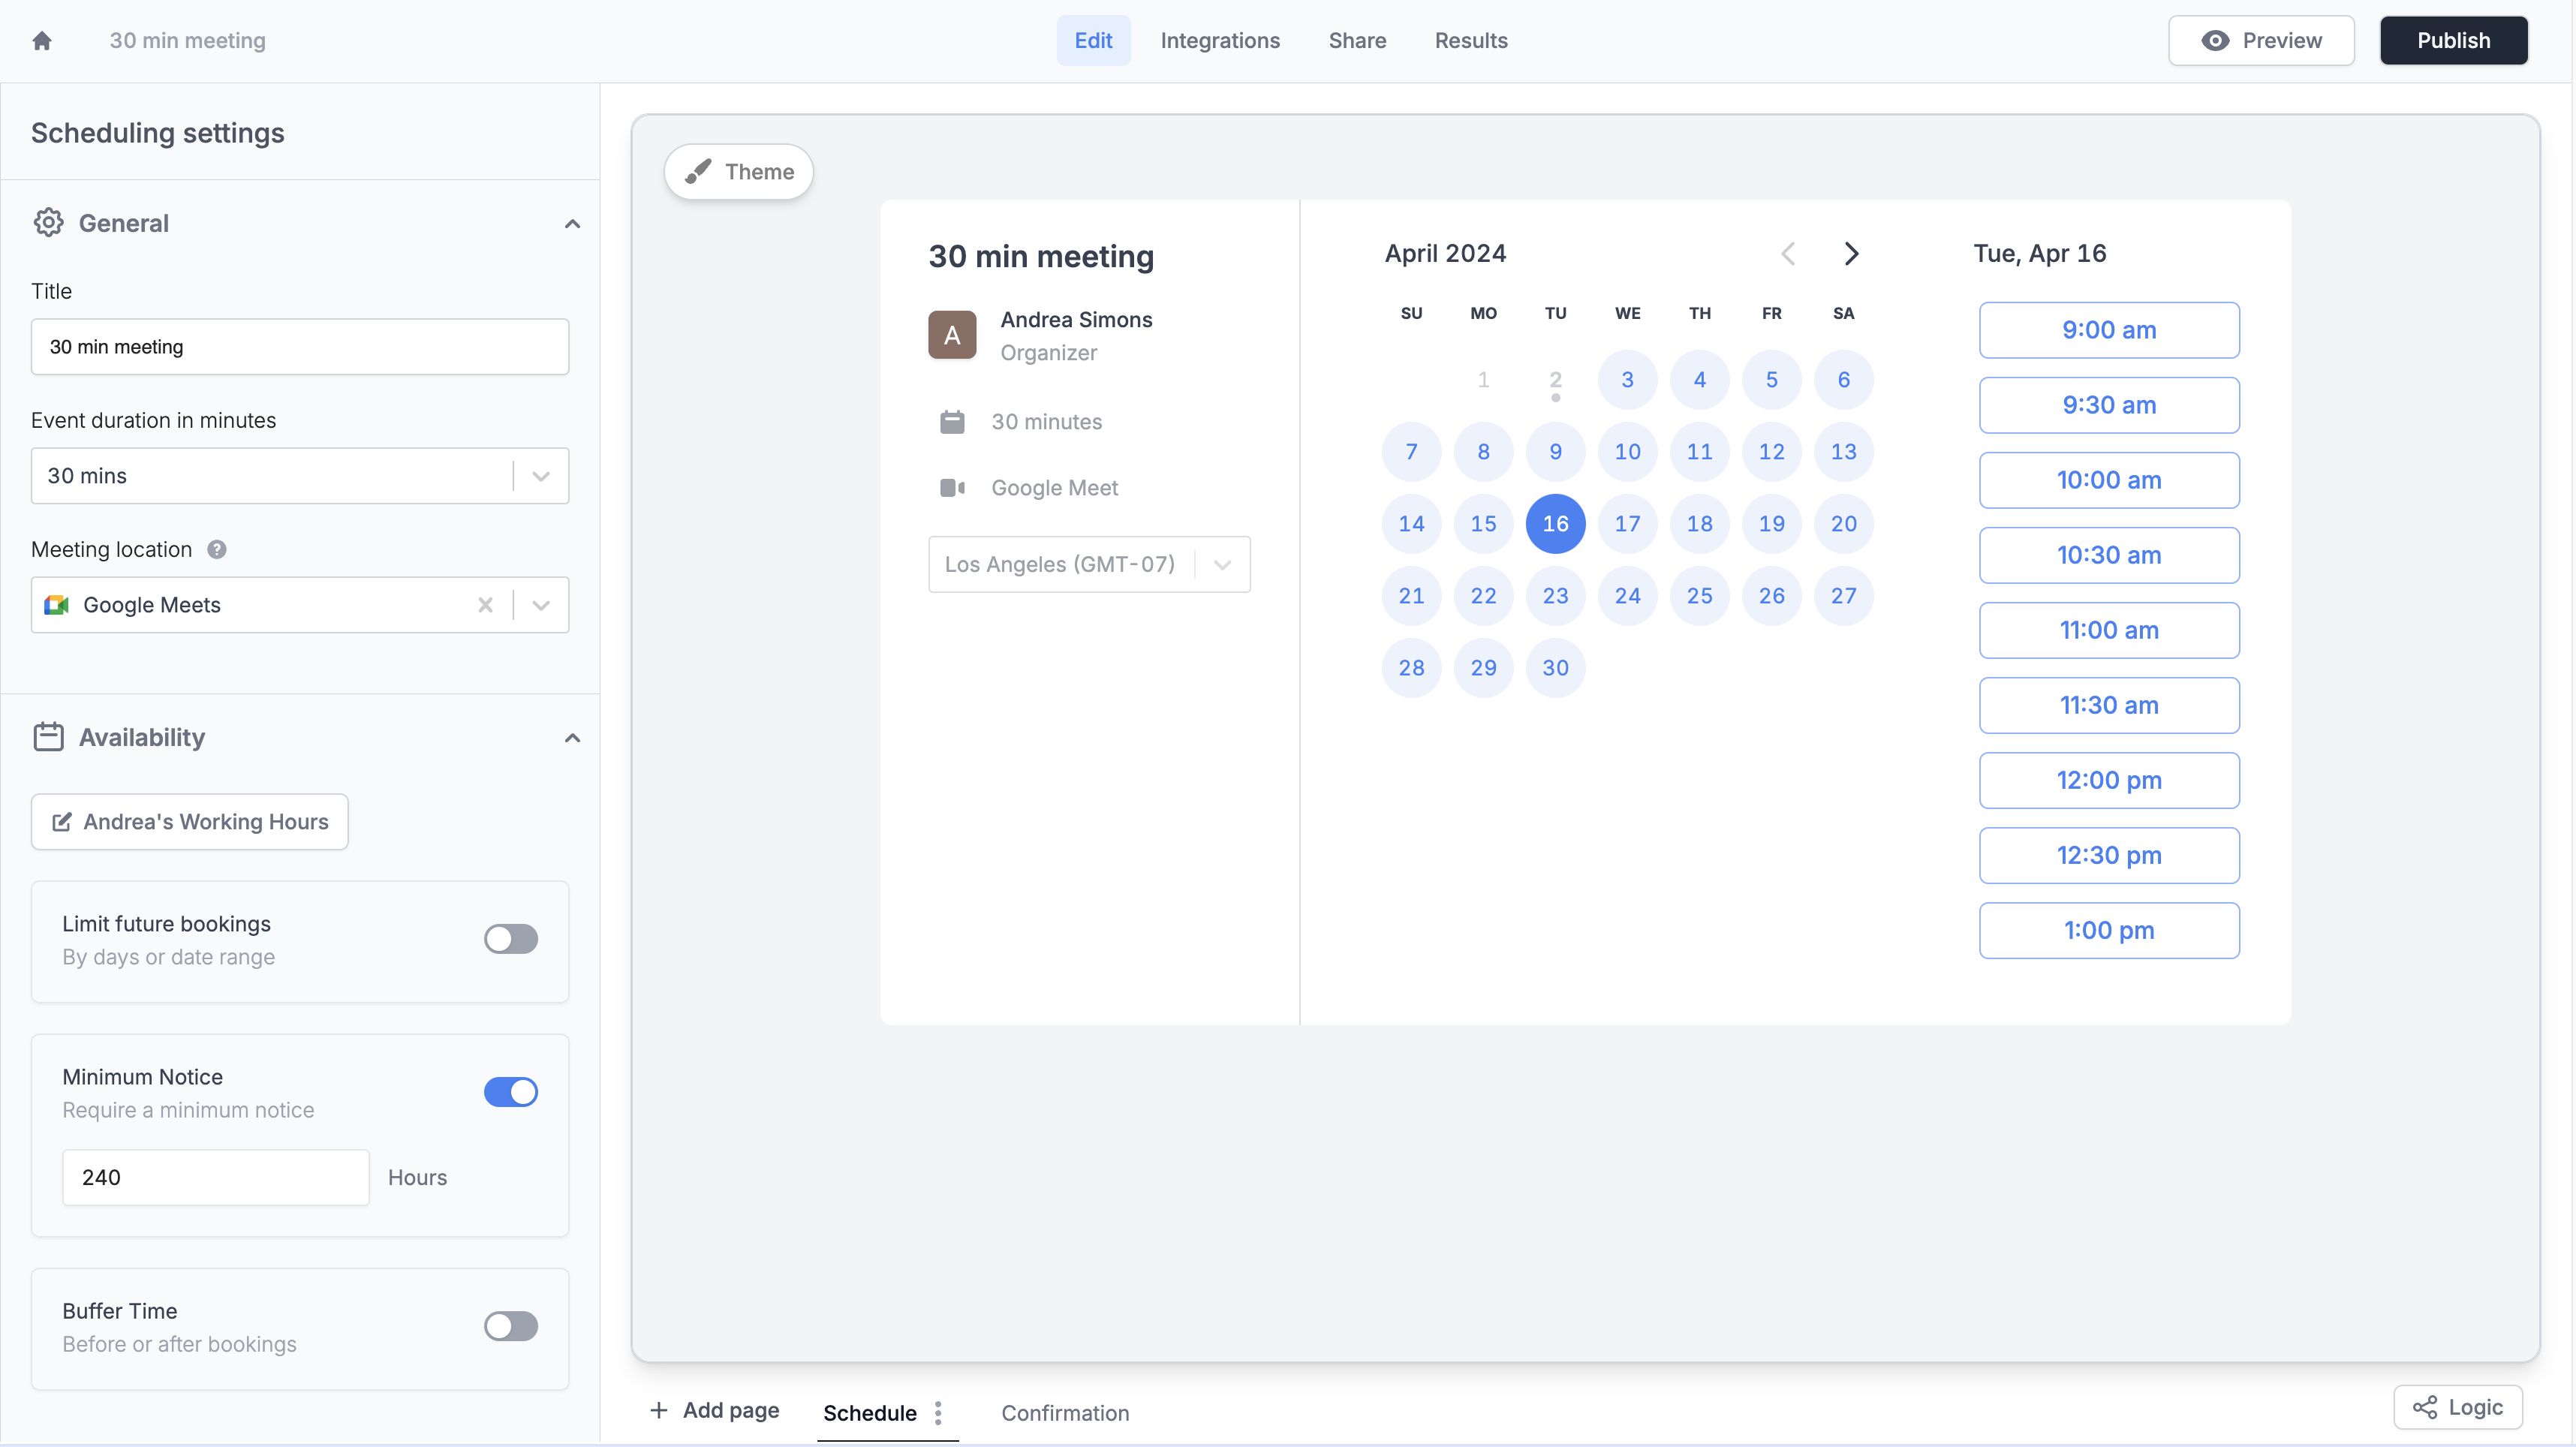Viewport: 2576px width, 1447px height.
Task: Toggle the Minimum Notice switch off
Action: [511, 1091]
